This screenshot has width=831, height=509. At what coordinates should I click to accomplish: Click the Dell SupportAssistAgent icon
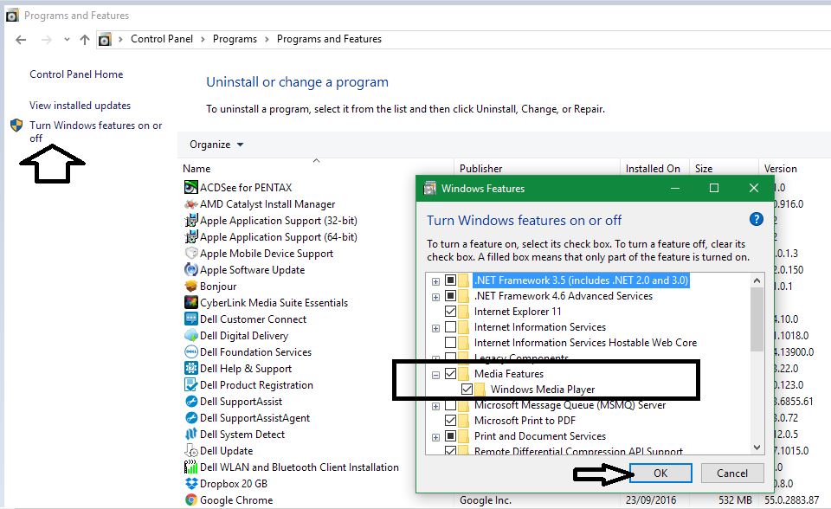190,418
